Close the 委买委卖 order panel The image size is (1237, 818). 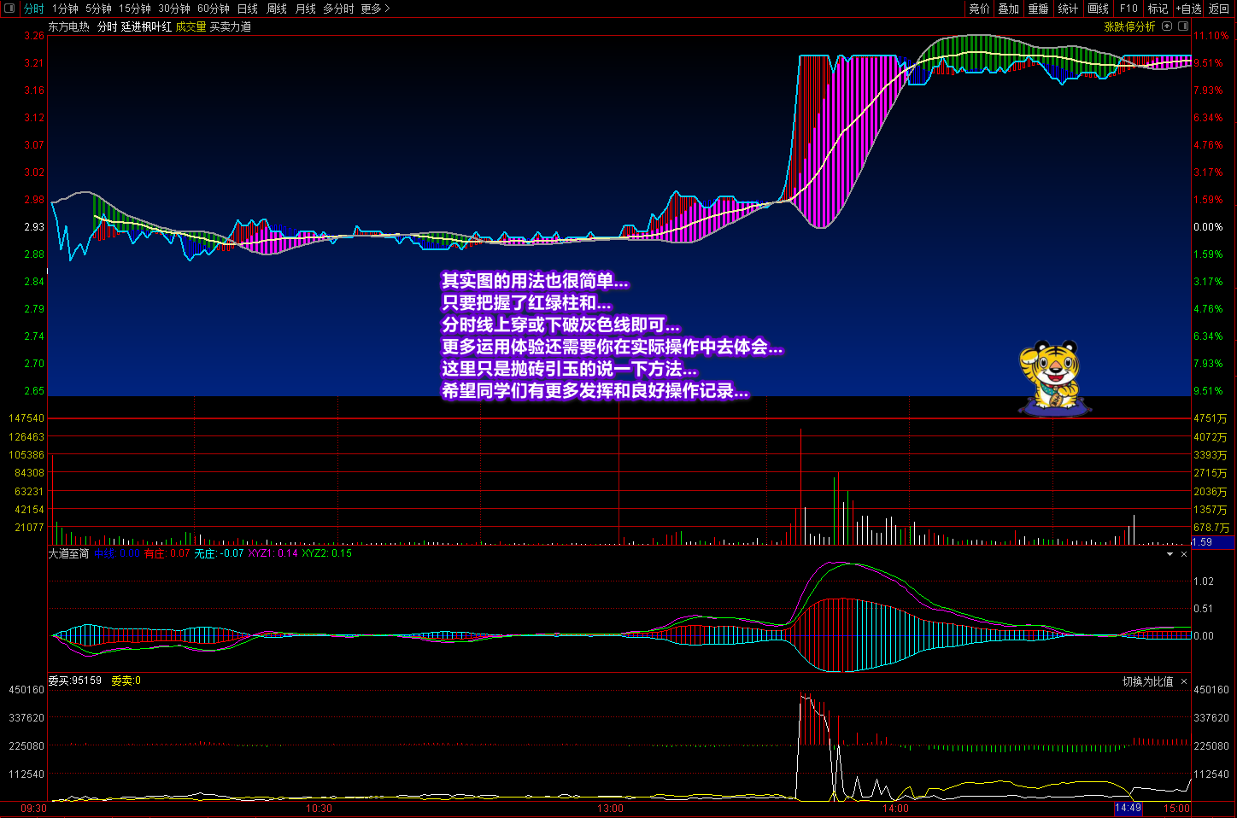(1184, 681)
